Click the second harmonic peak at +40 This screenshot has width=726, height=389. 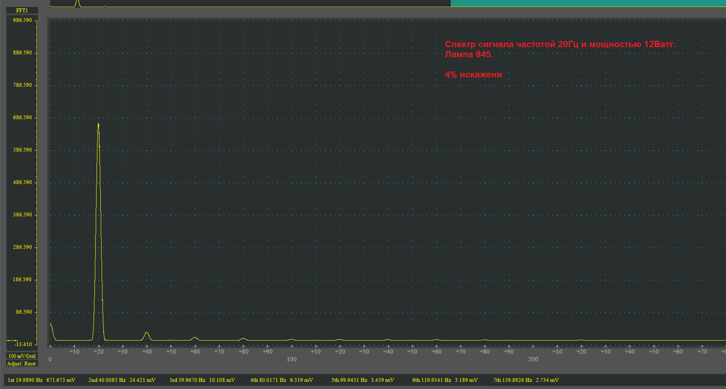point(147,336)
